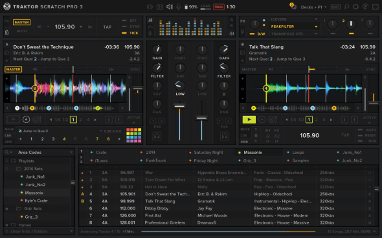
Task: Click the master level meter icon
Action: tap(151, 20)
